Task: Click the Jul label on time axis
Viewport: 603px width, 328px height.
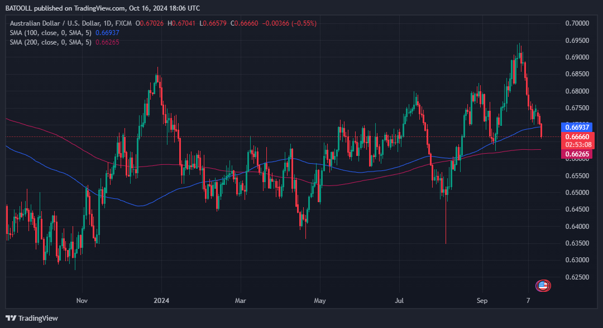Action: point(399,301)
